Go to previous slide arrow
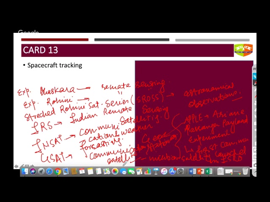Viewport: 270px width, 202px height. click(16, 166)
